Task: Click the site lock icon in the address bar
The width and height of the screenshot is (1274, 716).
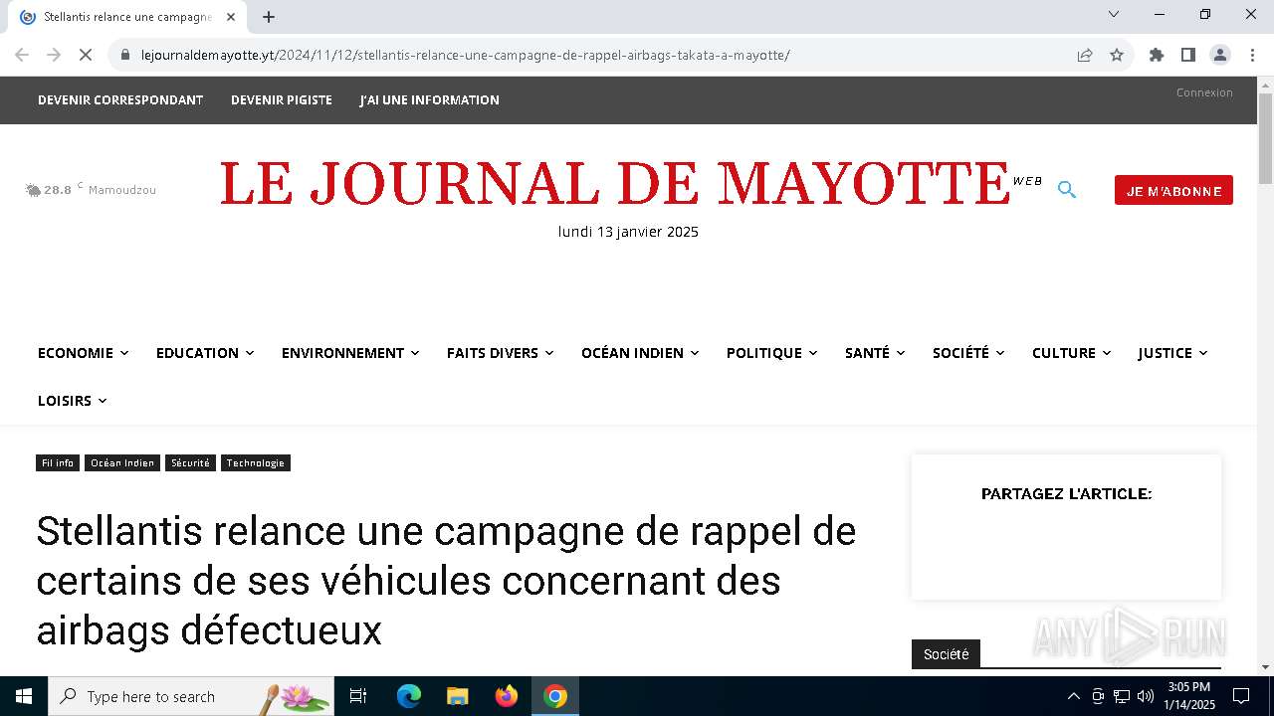Action: (x=125, y=55)
